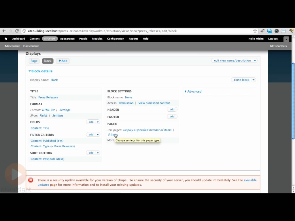Click the round dark extension icon
The width and height of the screenshot is (295, 221).
tap(277, 31)
